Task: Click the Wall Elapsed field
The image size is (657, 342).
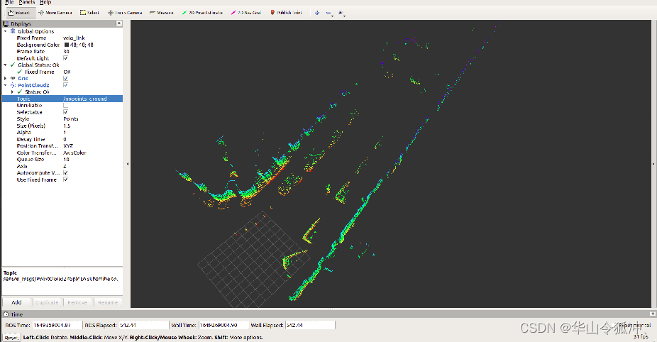Action: coord(310,325)
